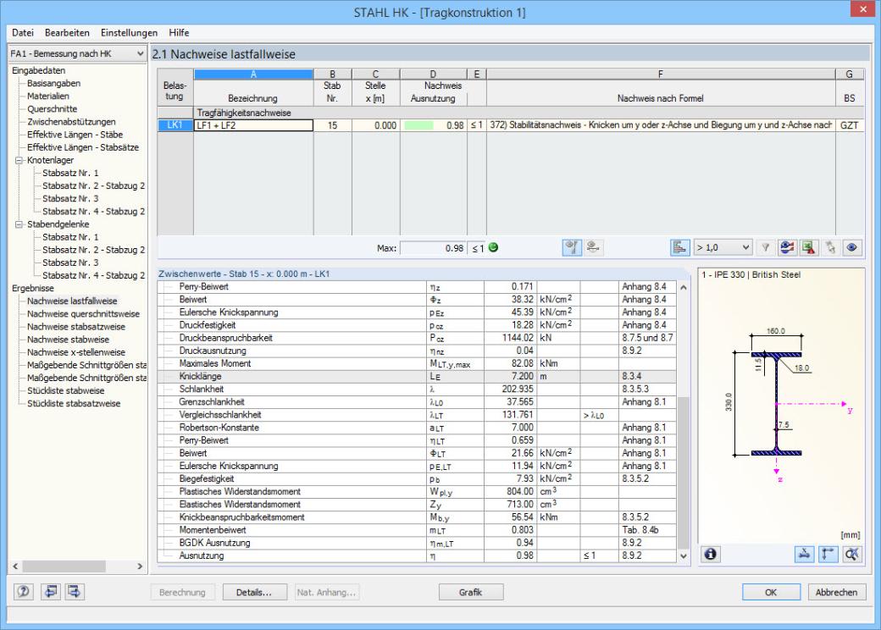Open the 'FA1 - Bemessung nach HK' case dropdown
Screen dimensions: 881x630
pyautogui.click(x=78, y=53)
